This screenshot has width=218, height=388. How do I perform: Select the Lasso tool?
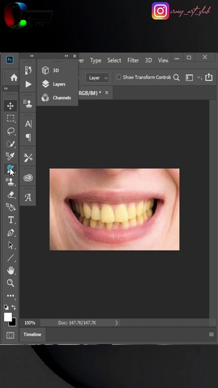pyautogui.click(x=10, y=131)
